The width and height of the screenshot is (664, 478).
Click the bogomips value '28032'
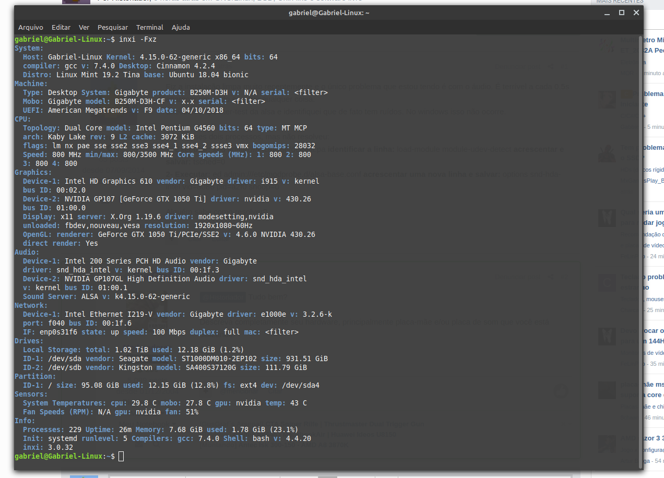coord(305,146)
